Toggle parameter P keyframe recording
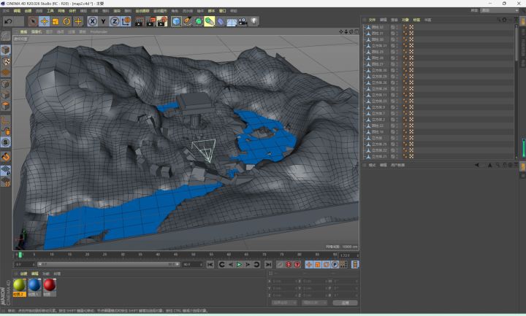The image size is (526, 316). coord(335,264)
